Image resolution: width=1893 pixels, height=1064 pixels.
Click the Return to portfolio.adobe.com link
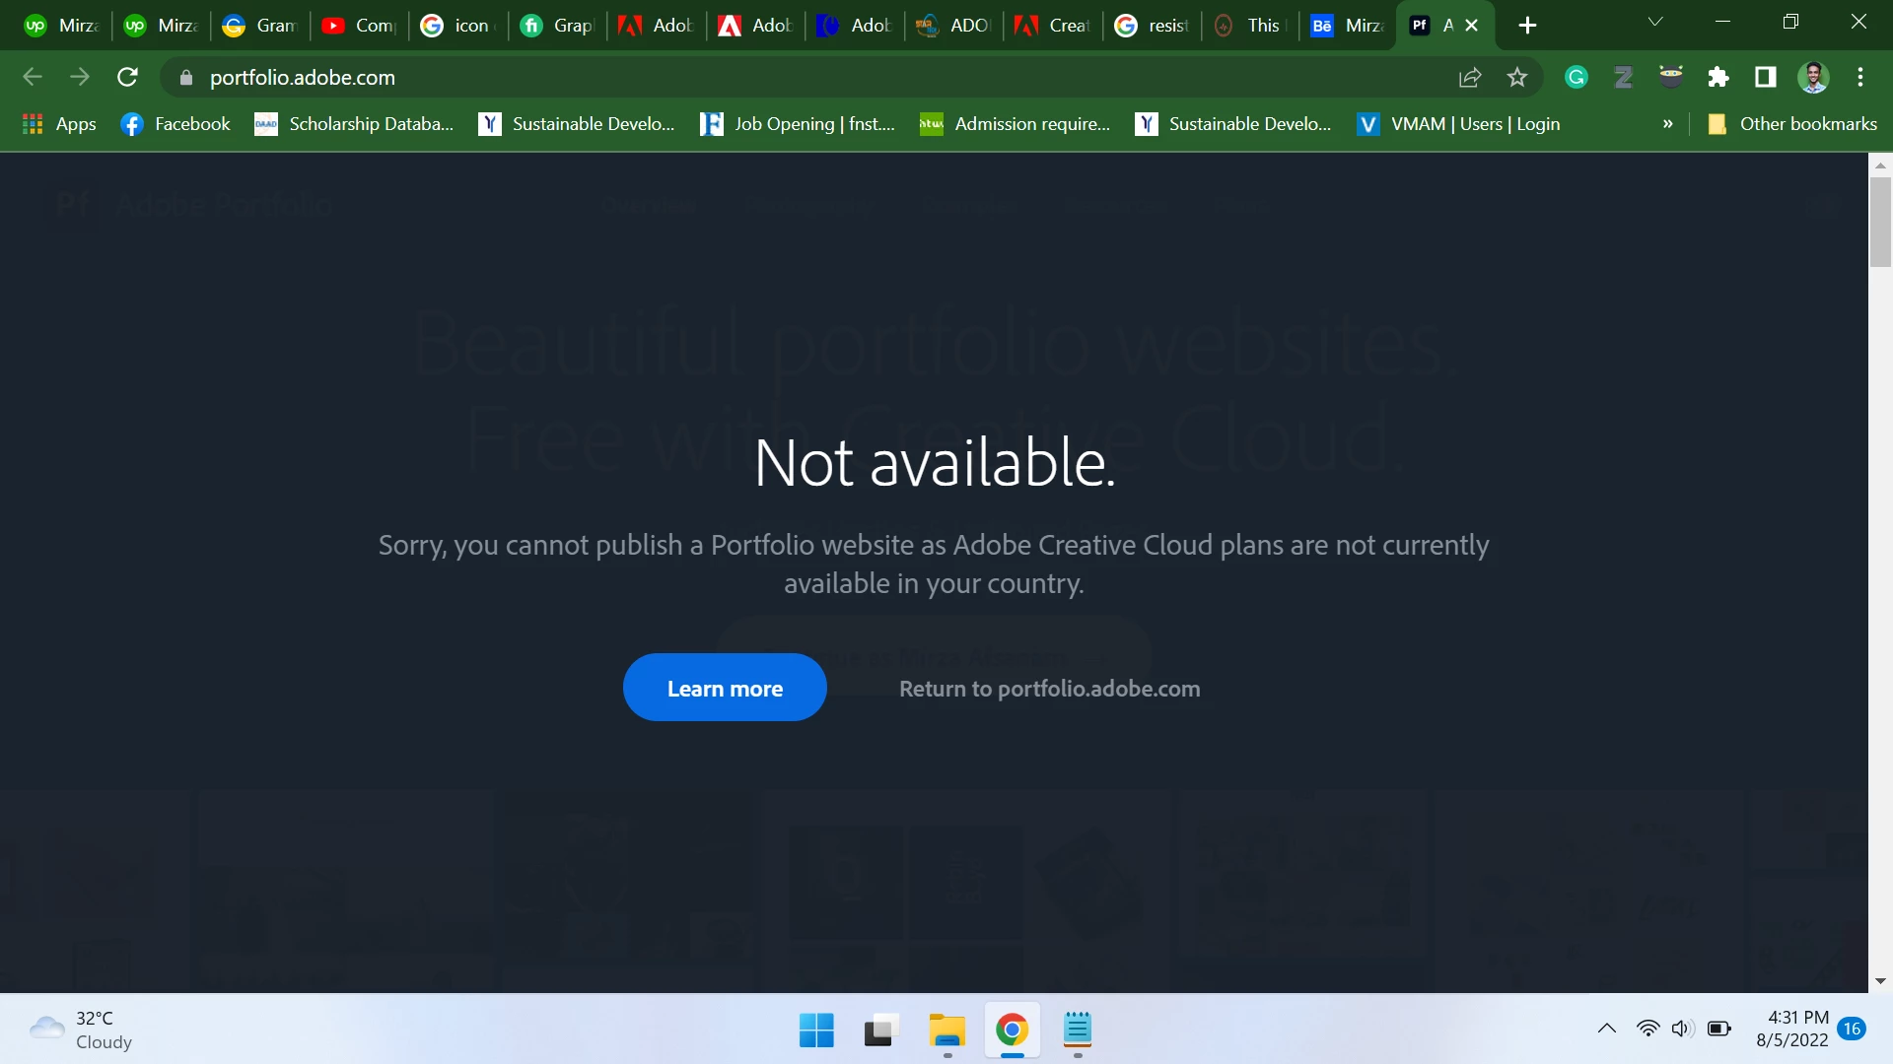click(x=1049, y=689)
